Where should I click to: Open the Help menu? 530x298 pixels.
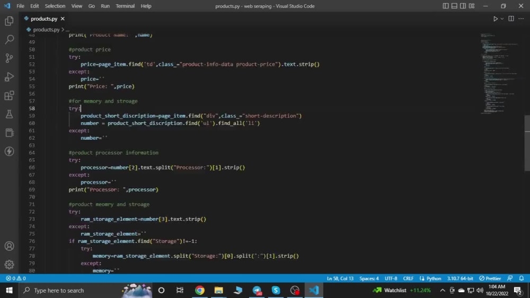pyautogui.click(x=146, y=6)
